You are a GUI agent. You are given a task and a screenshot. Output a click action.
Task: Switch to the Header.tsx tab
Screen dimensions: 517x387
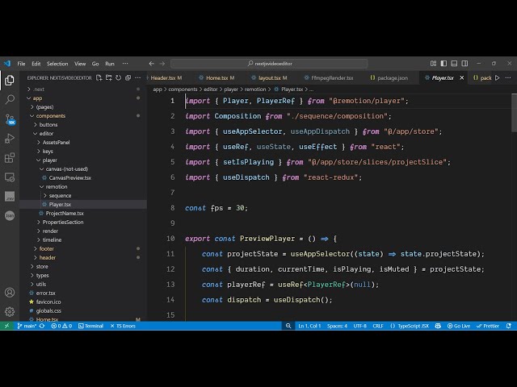[x=166, y=77]
